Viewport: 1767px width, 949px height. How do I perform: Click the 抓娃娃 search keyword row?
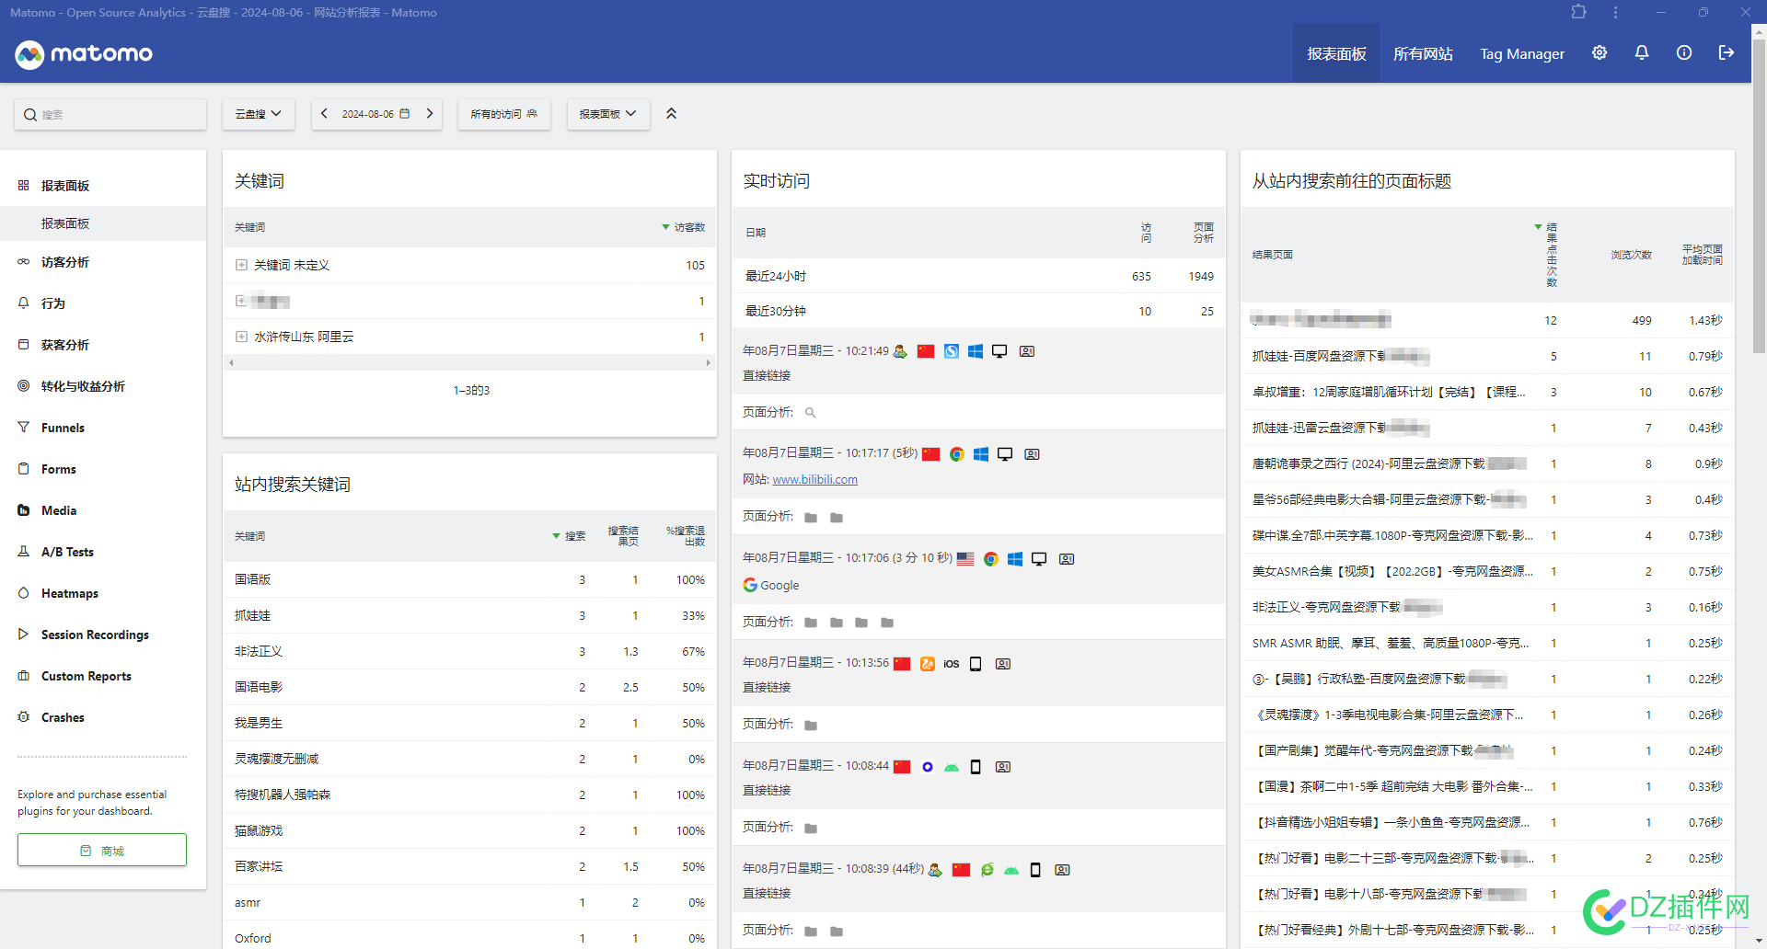tap(469, 615)
